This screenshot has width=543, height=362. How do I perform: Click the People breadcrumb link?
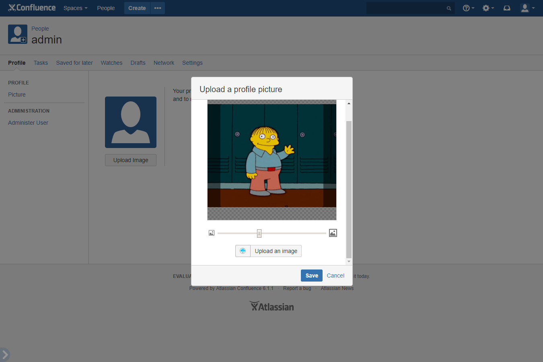click(40, 29)
